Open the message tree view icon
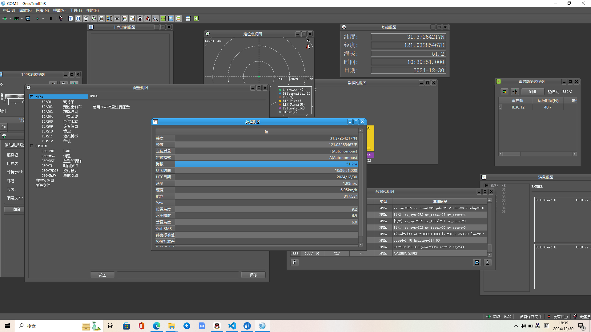The image size is (591, 332). [x=132, y=19]
